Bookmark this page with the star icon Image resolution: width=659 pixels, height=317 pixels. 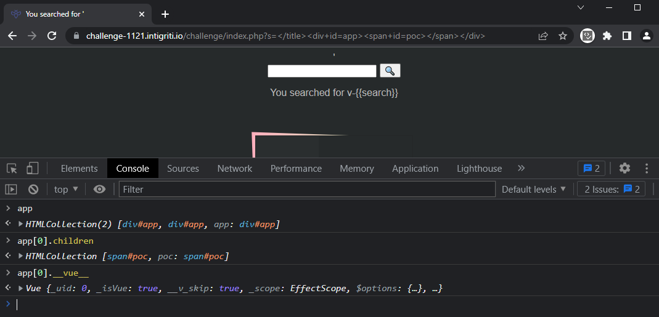pos(562,36)
